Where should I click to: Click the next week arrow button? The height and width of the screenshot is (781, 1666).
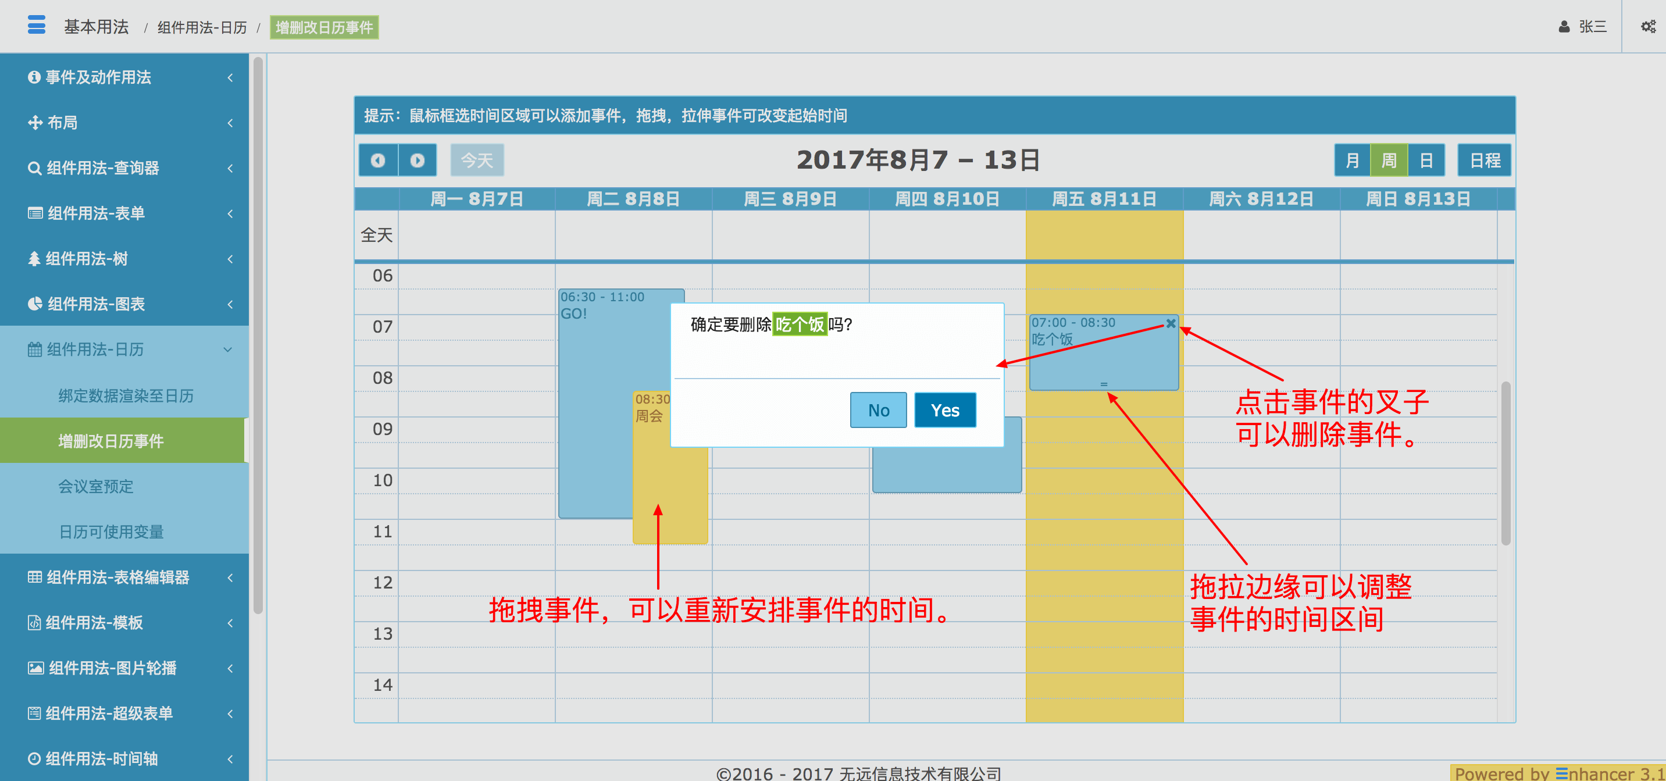point(417,160)
